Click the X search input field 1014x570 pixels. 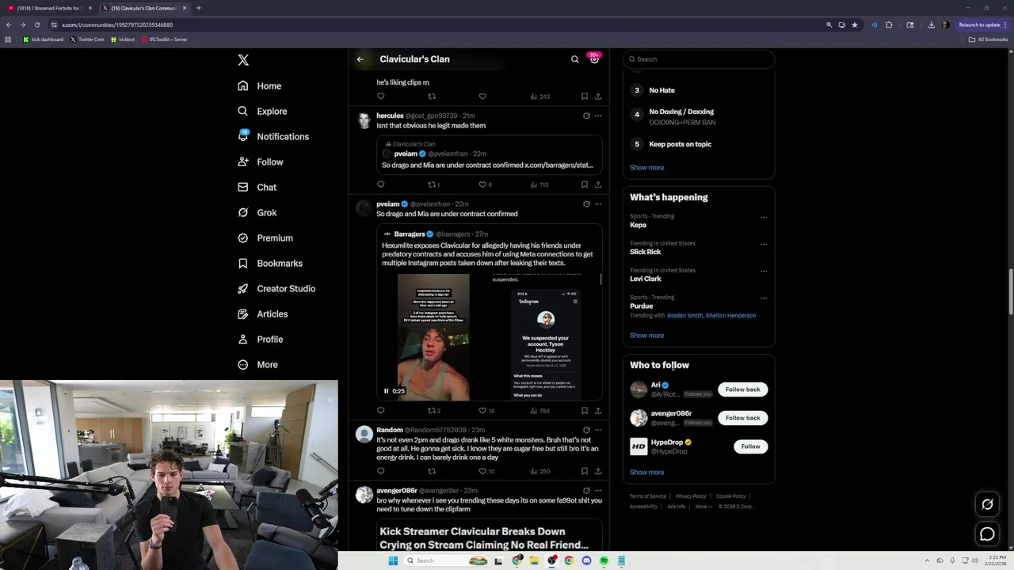pyautogui.click(x=699, y=59)
